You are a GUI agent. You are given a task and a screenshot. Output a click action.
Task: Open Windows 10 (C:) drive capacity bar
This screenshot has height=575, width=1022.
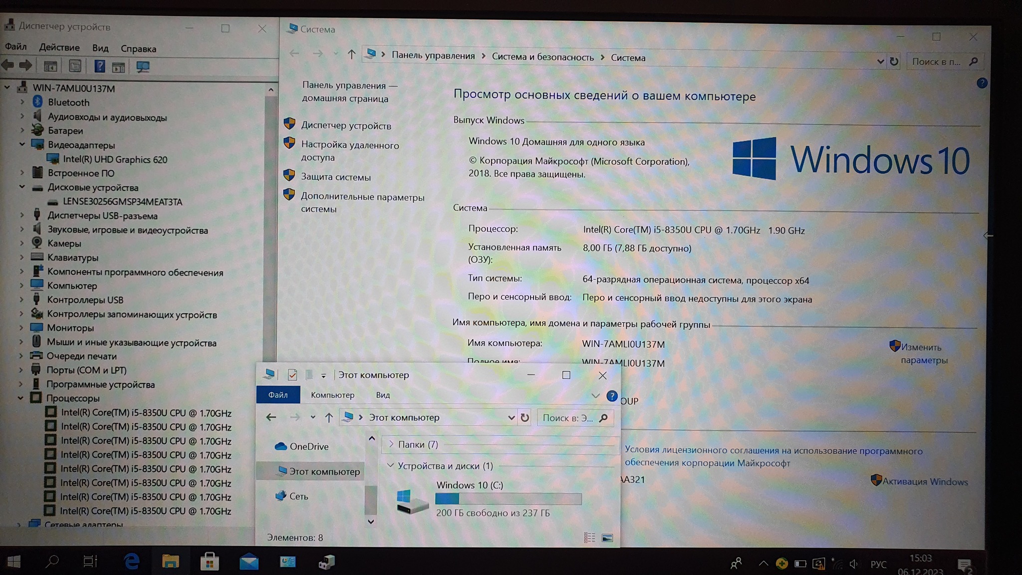coord(508,499)
